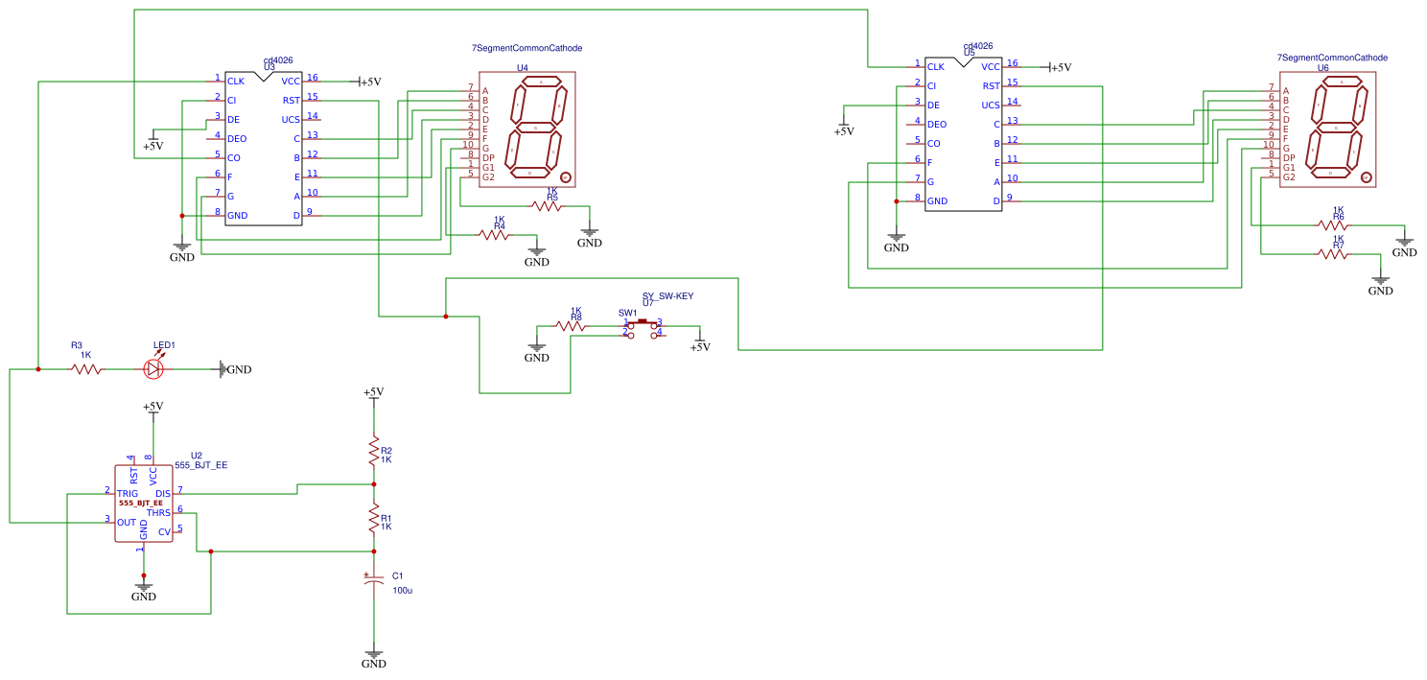Viewport: 1427px width, 680px height.
Task: Click the 555_BJT_EE label beside U2
Action: [201, 465]
